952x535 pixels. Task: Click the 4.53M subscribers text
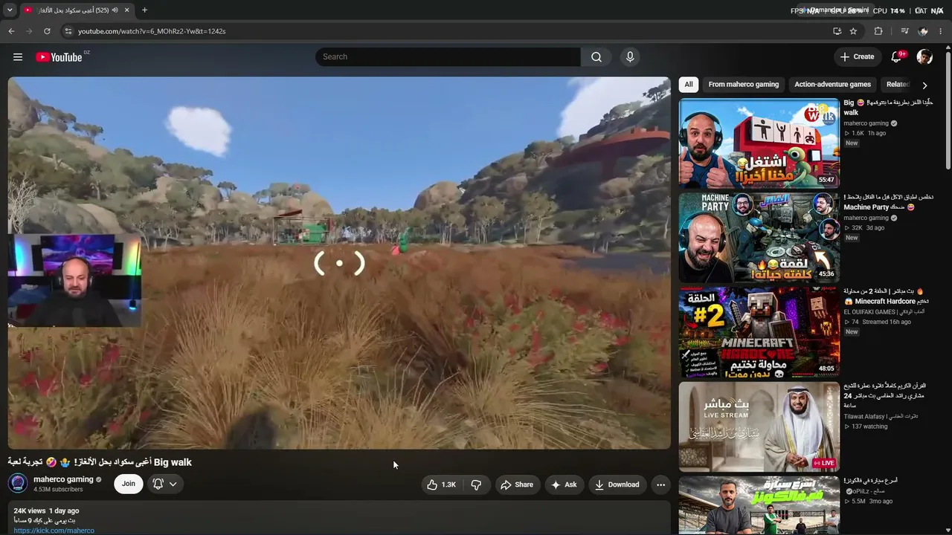tap(58, 490)
